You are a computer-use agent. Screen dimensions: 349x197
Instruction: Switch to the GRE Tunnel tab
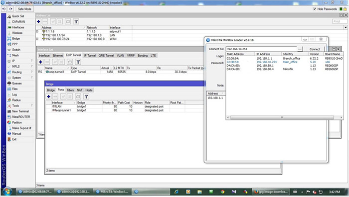pyautogui.click(x=106, y=56)
